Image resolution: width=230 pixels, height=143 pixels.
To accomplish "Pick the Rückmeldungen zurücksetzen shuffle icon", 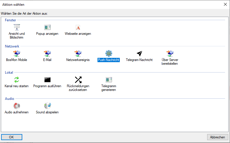I will pos(78,79).
